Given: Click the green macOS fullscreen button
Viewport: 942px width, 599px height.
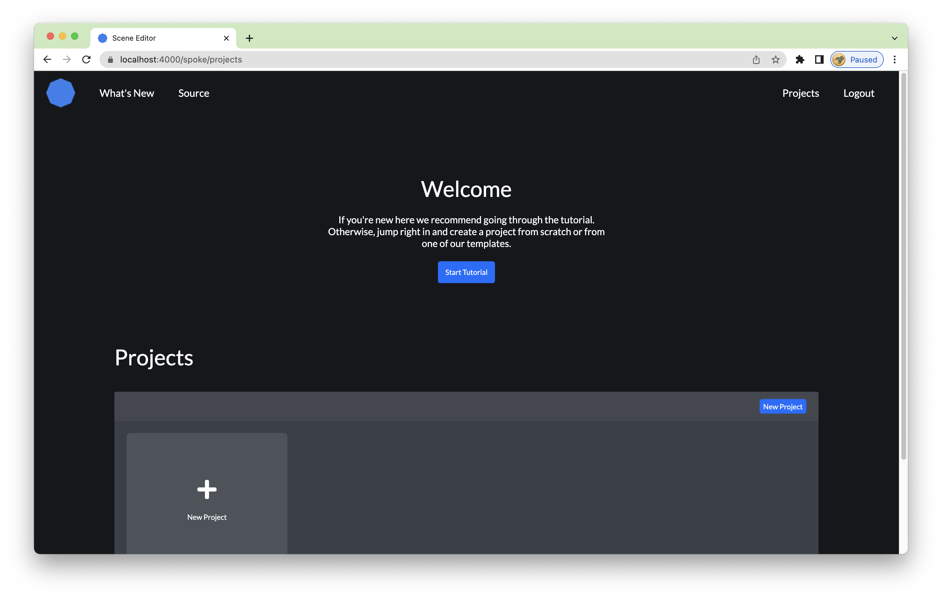Looking at the screenshot, I should [75, 36].
